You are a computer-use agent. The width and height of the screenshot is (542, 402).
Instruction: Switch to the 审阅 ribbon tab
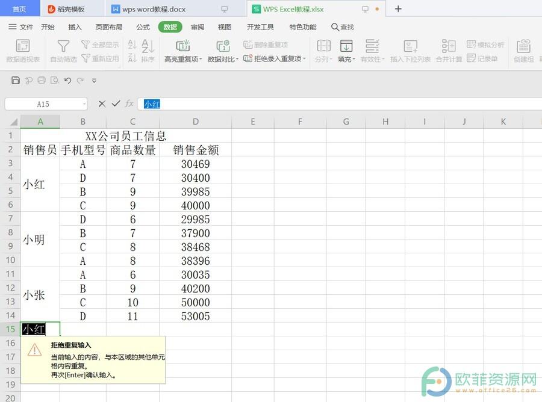(198, 27)
